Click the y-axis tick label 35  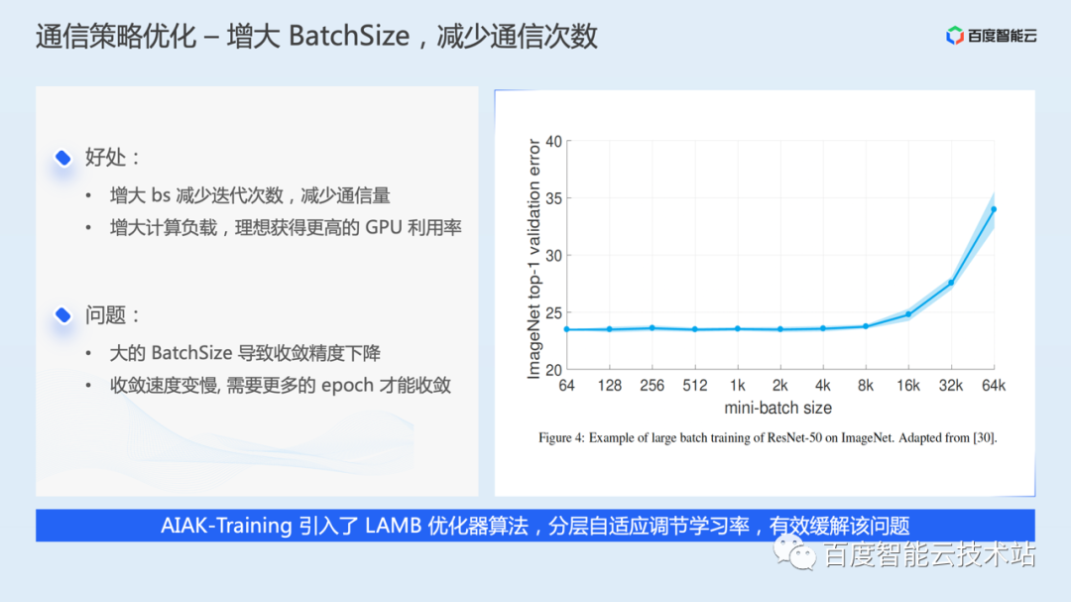pyautogui.click(x=554, y=198)
